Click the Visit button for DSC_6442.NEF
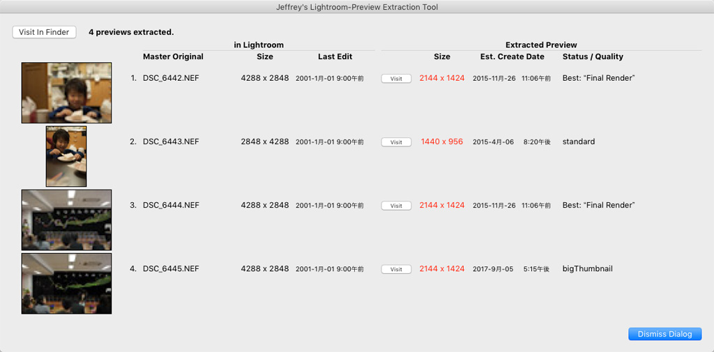 click(x=396, y=78)
